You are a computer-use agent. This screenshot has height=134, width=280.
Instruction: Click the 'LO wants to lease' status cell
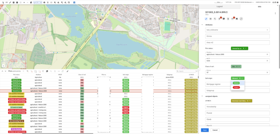pos(16,107)
